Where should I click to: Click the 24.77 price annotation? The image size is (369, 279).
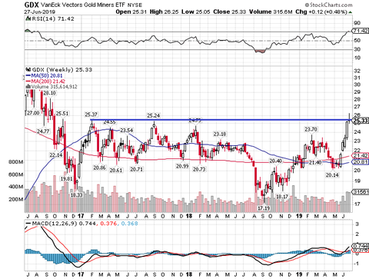coord(43,131)
